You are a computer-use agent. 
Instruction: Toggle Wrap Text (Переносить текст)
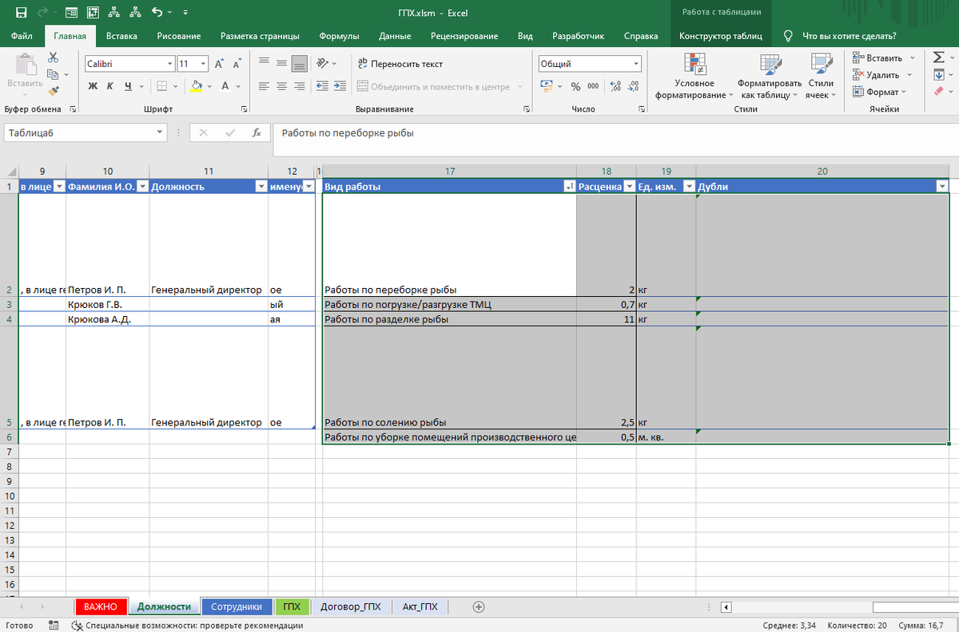point(400,64)
